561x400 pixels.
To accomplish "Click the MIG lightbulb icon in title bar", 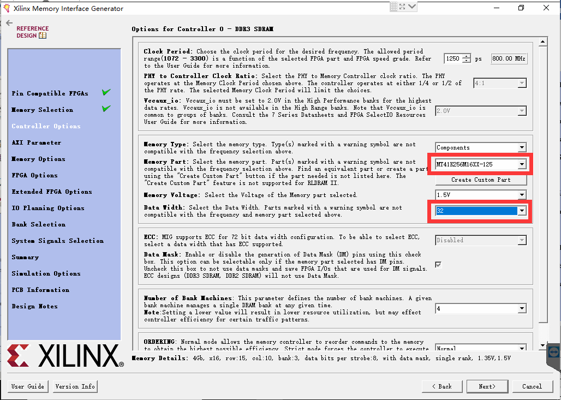I will [x=5, y=7].
